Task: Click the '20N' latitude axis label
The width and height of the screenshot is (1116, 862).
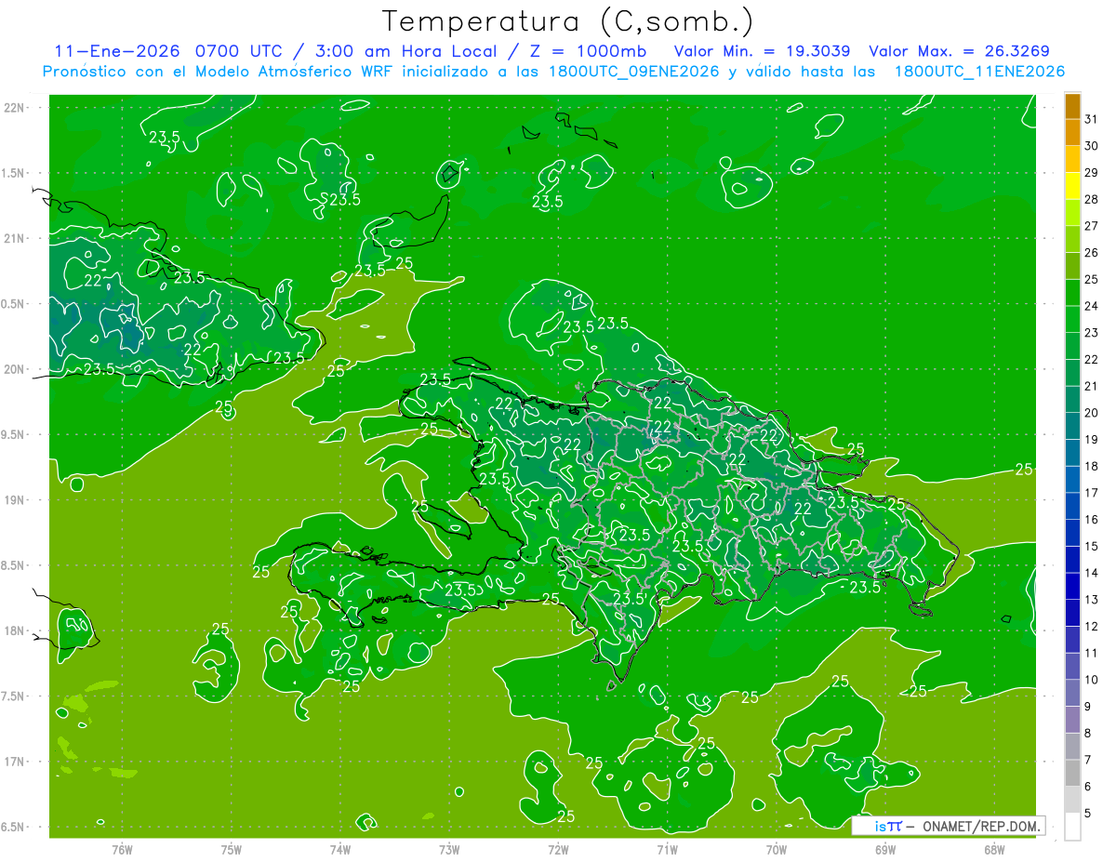Action: [15, 369]
